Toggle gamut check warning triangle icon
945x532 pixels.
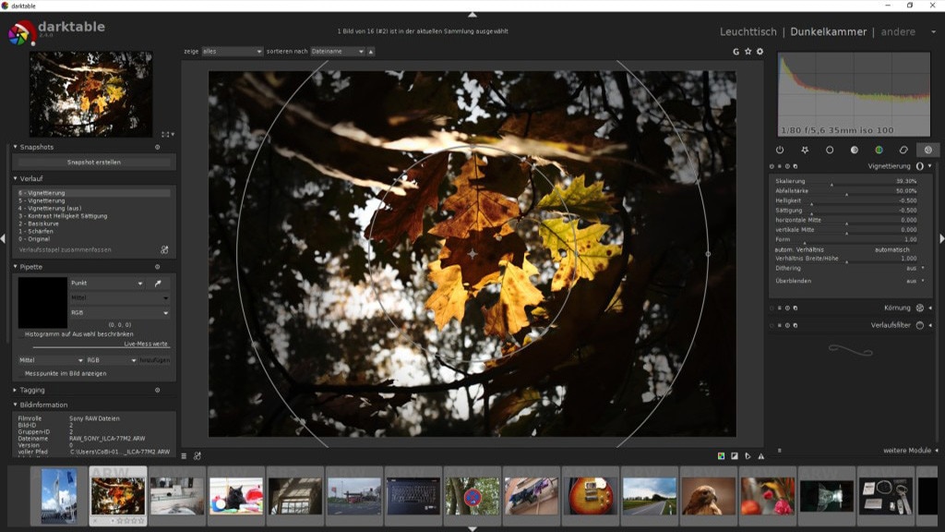(760, 456)
